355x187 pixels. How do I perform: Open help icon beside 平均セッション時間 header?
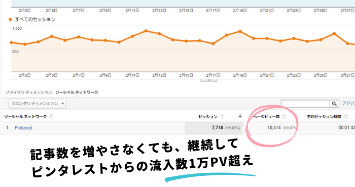[x=345, y=117]
